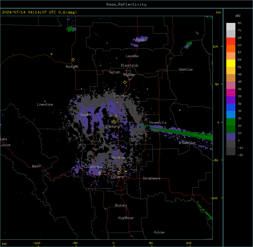
Task: Click the Vulcan label
Action: (x=159, y=232)
